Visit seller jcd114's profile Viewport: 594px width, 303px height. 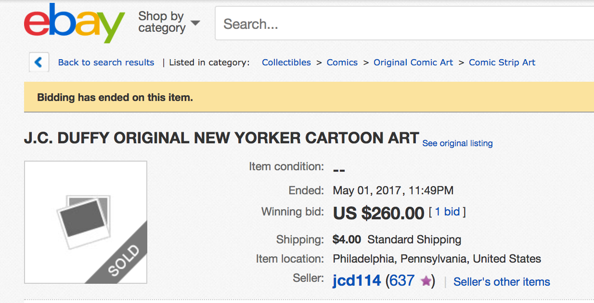tap(357, 281)
